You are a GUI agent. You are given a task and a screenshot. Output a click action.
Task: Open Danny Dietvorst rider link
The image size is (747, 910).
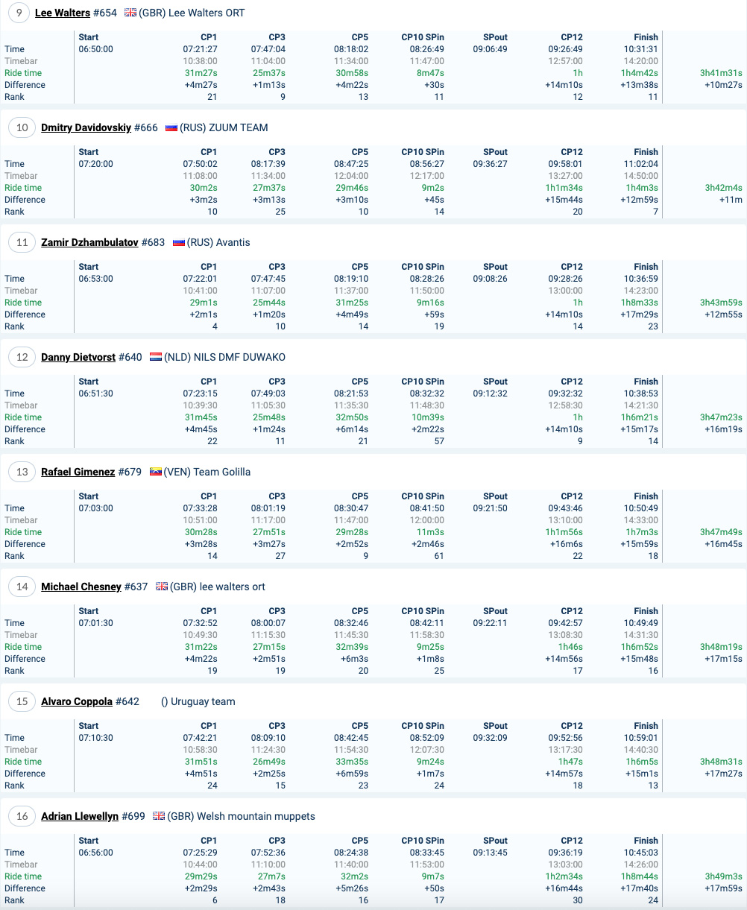(x=78, y=357)
